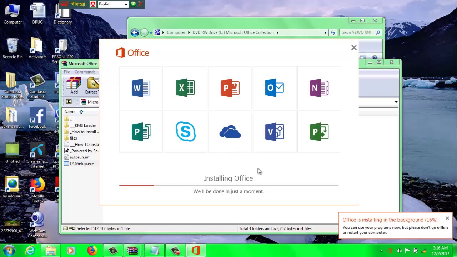Viewport: 457px width, 257px height.
Task: Open the WinRAR Commands menu
Action: [85, 72]
